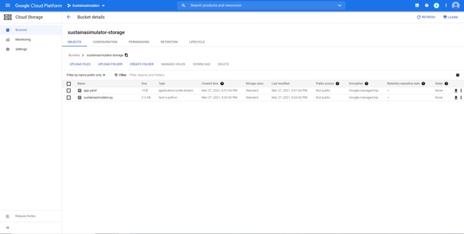Open the Sustainasimulator project selector dropdown
This screenshot has height=234, width=464.
click(x=86, y=6)
